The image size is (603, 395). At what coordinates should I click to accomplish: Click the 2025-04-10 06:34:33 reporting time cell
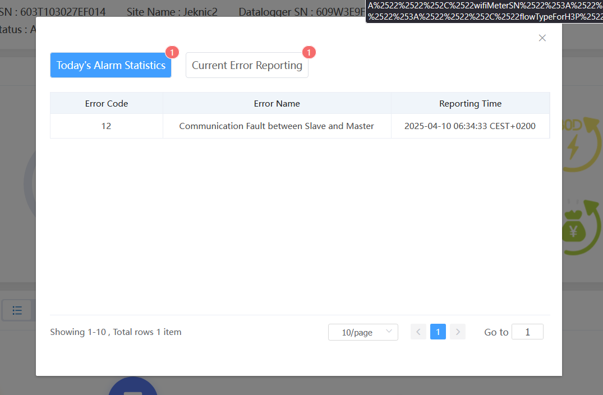click(x=470, y=126)
